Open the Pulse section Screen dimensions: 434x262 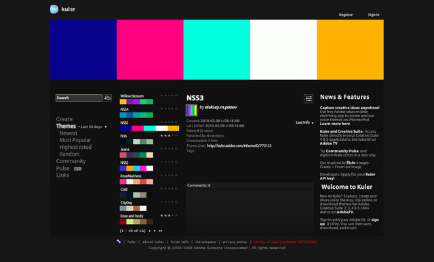(x=63, y=169)
